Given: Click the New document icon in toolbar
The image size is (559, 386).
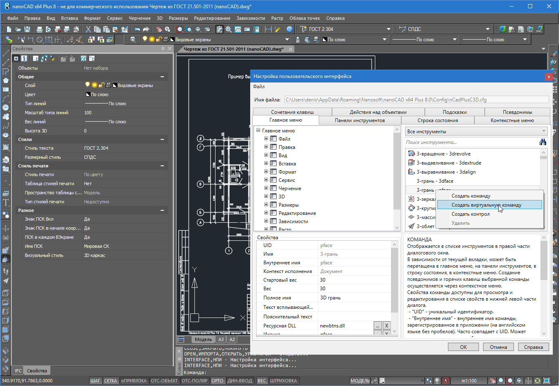Looking at the screenshot, I should tap(9, 29).
